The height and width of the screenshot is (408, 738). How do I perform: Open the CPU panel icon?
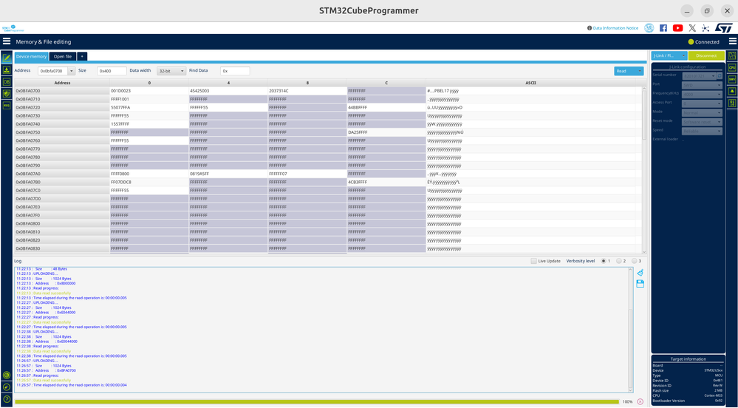coord(732,67)
